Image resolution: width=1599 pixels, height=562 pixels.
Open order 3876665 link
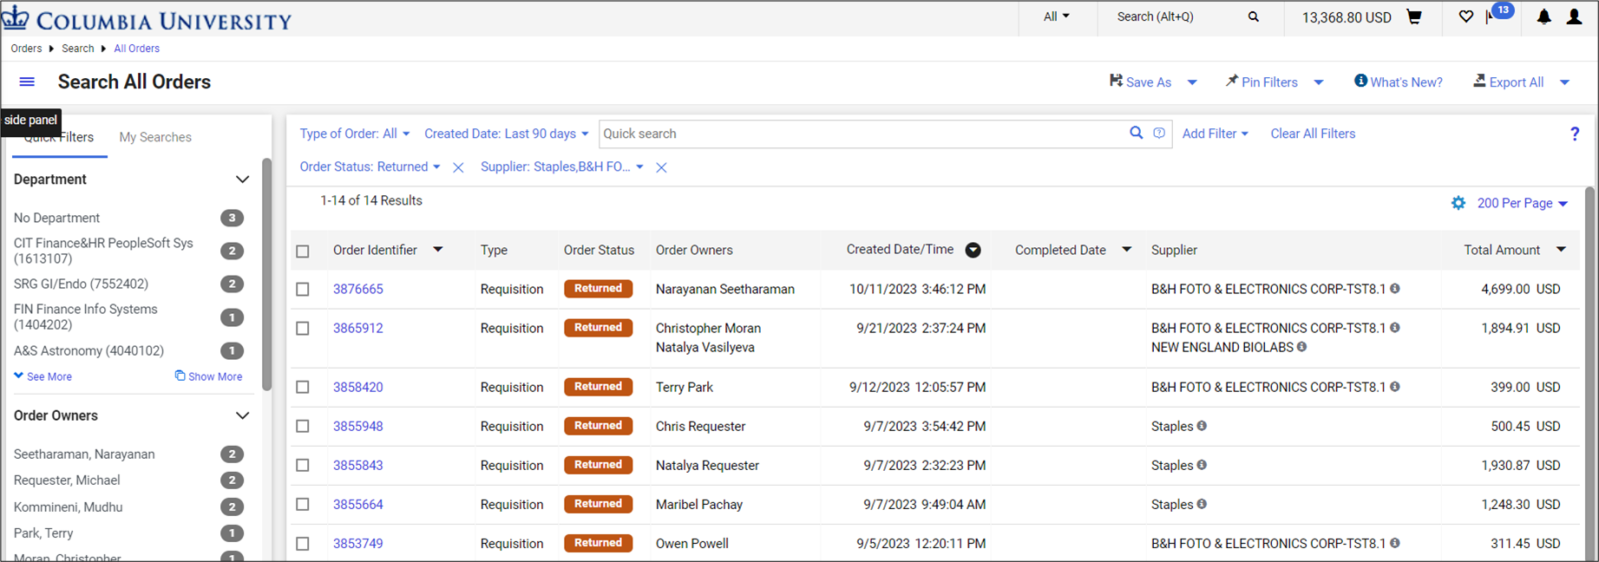pos(358,289)
